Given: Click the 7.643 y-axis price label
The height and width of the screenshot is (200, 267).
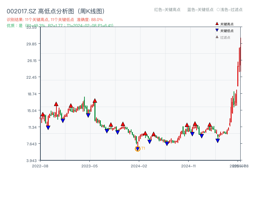Looking at the screenshot, I should pos(32,144).
